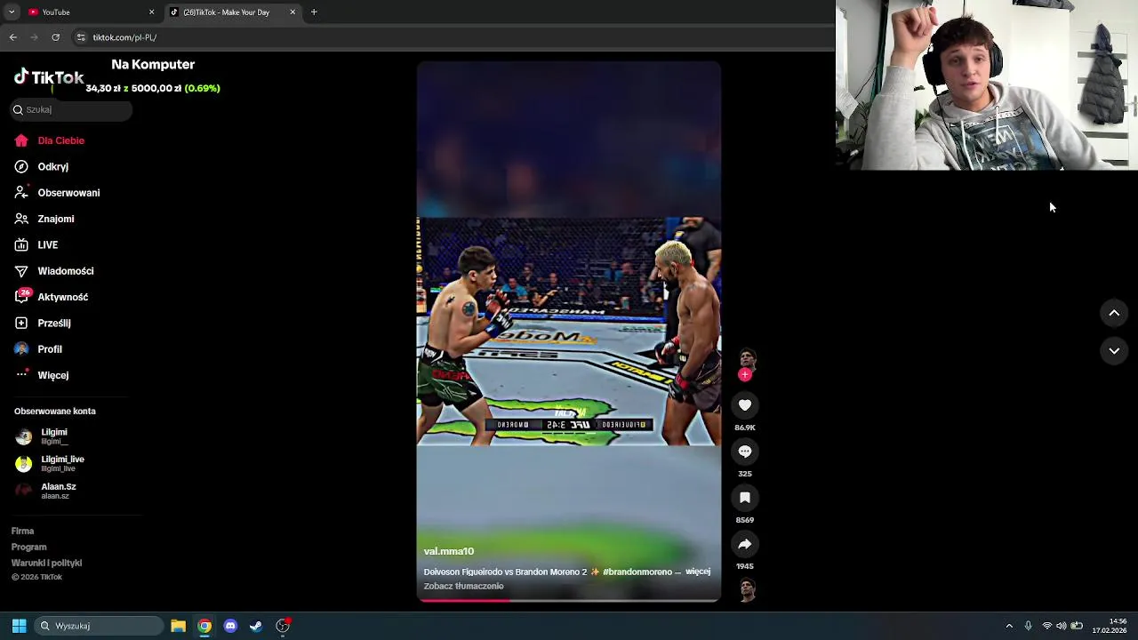Close the YouTube tab
This screenshot has height=640, width=1138.
click(x=151, y=12)
